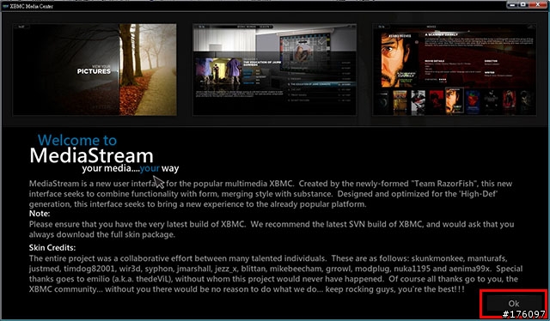Click the 'MediaStream' logo text
550x321 pixels.
coord(92,155)
